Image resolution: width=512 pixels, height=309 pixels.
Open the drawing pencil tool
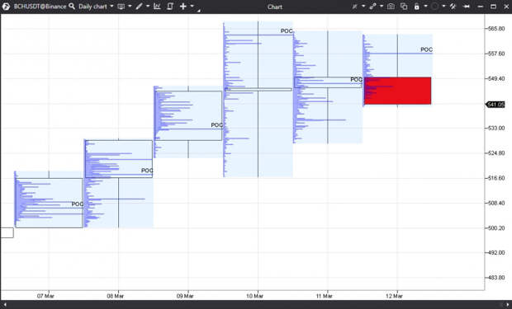coord(139,7)
